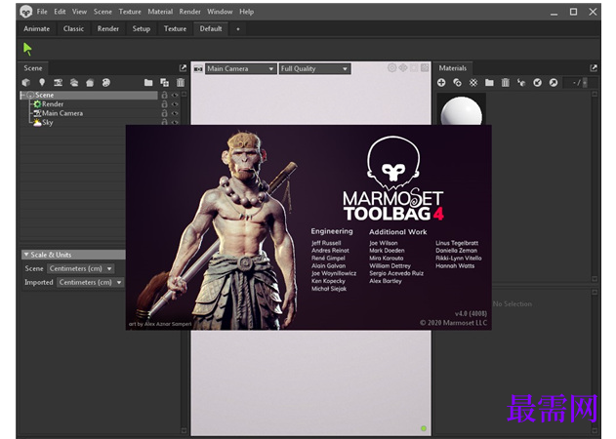The image size is (616, 439).
Task: Toggle lock for Render row
Action: [165, 104]
